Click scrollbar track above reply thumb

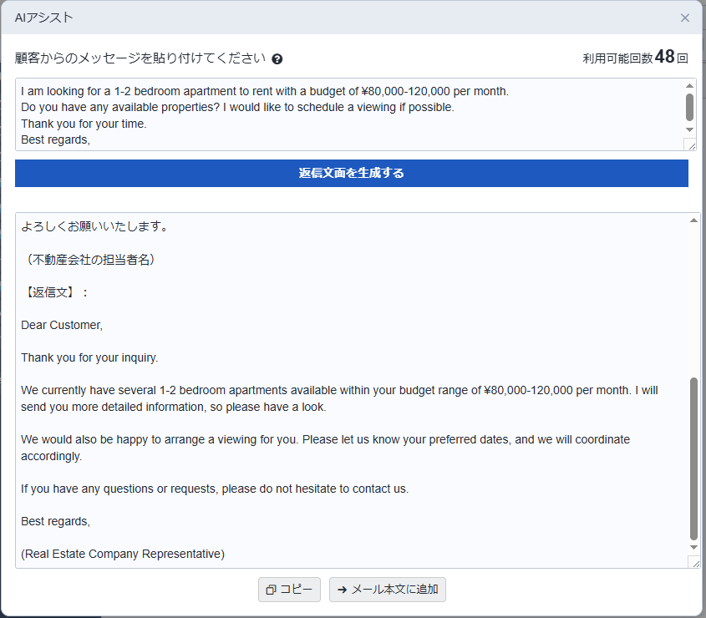click(693, 301)
